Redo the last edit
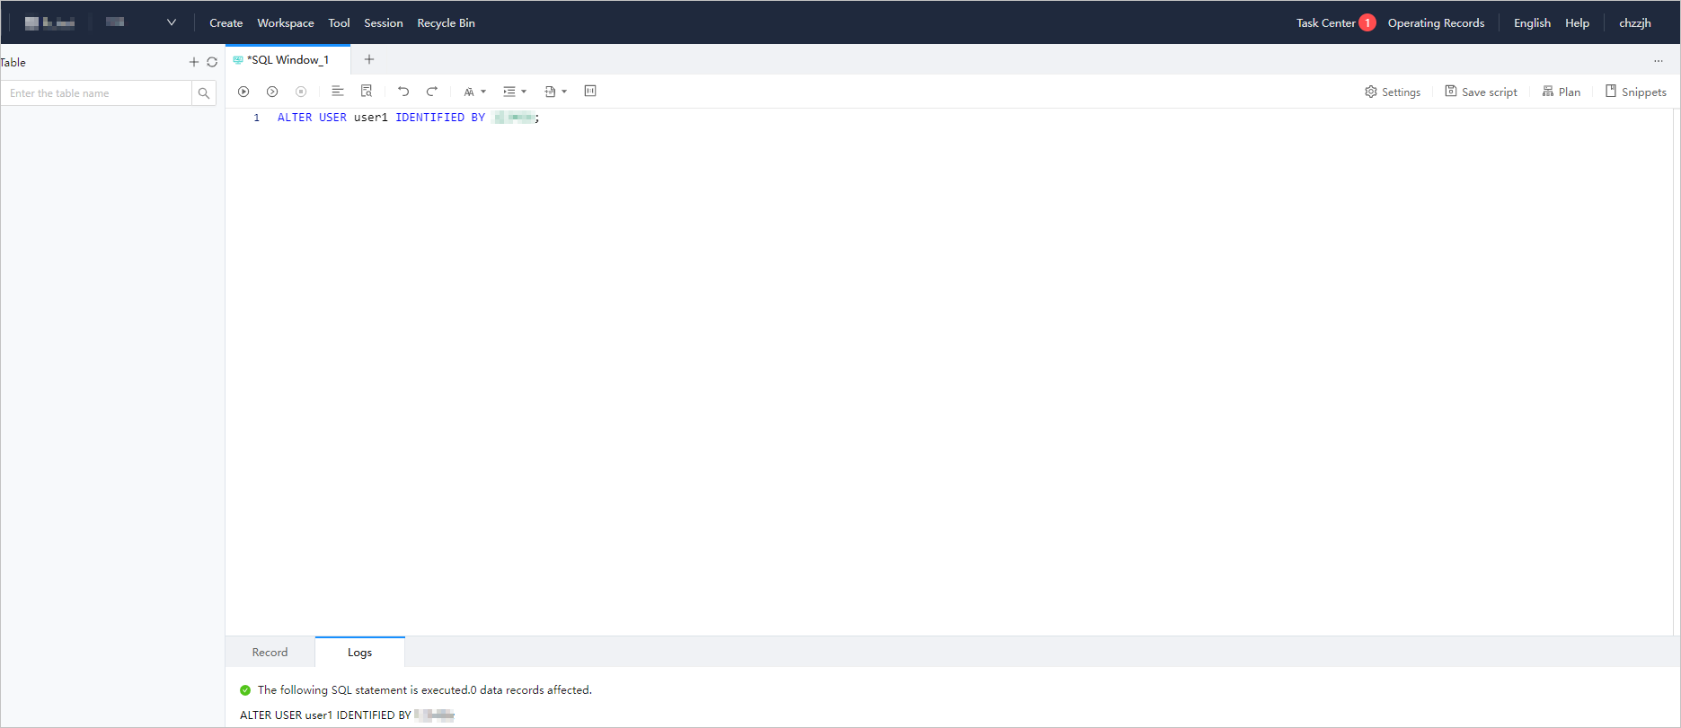Image resolution: width=1681 pixels, height=728 pixels. pyautogui.click(x=432, y=91)
